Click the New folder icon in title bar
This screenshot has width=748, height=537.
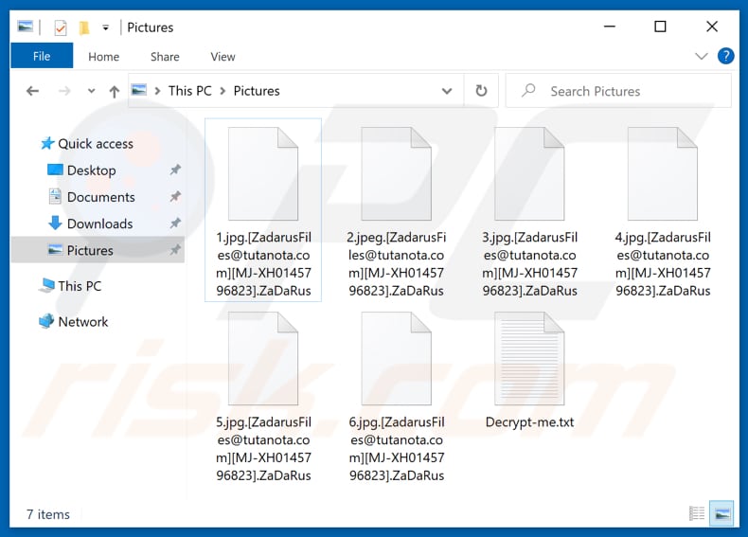[x=84, y=27]
